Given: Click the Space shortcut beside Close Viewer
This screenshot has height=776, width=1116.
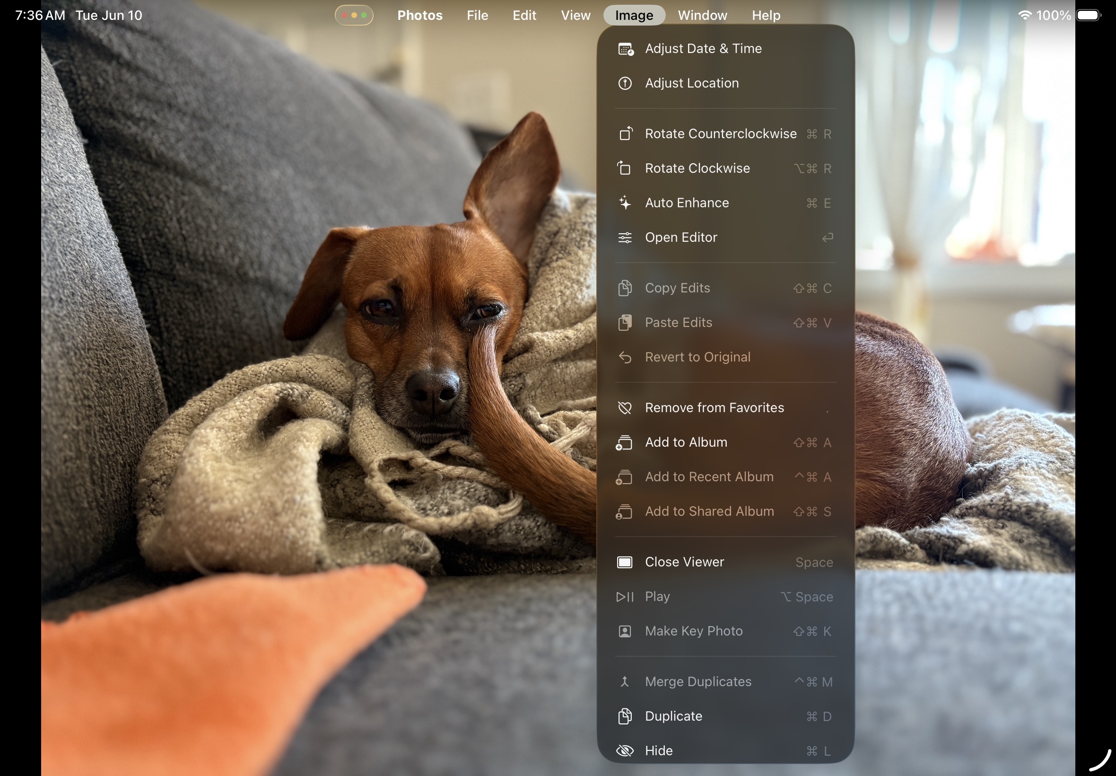Looking at the screenshot, I should pos(814,563).
